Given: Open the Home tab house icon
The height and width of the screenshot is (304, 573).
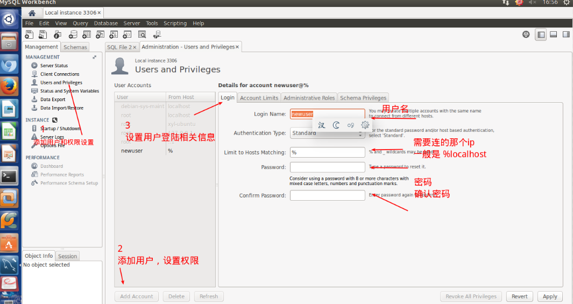Looking at the screenshot, I should pos(32,13).
